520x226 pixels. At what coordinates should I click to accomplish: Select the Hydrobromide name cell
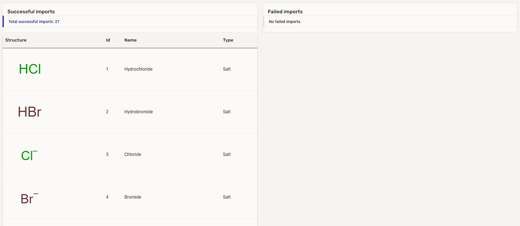click(139, 112)
